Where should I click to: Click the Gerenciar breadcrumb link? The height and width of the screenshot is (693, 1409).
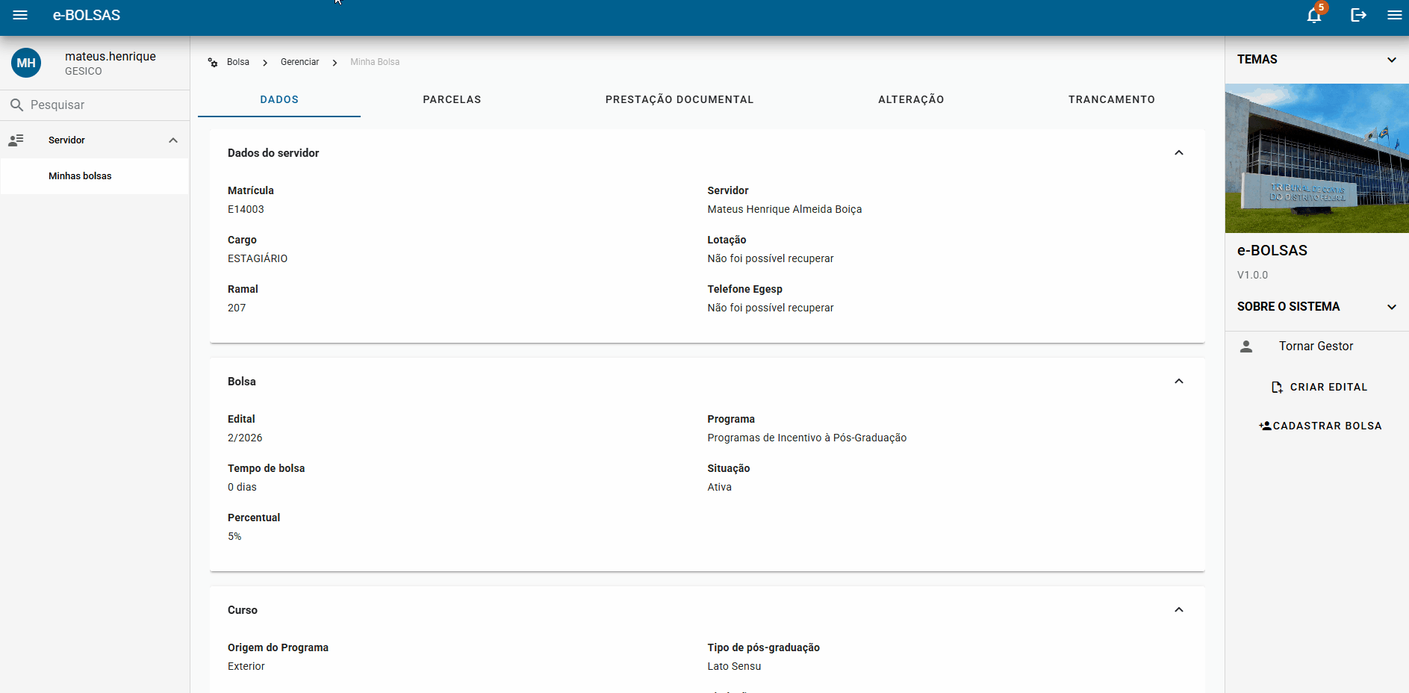[x=299, y=62]
